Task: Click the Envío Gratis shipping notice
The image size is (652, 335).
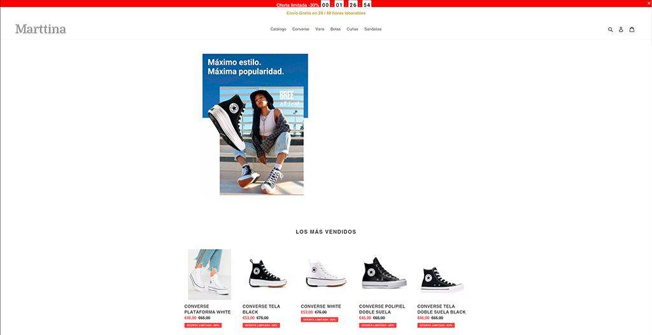Action: click(x=326, y=13)
